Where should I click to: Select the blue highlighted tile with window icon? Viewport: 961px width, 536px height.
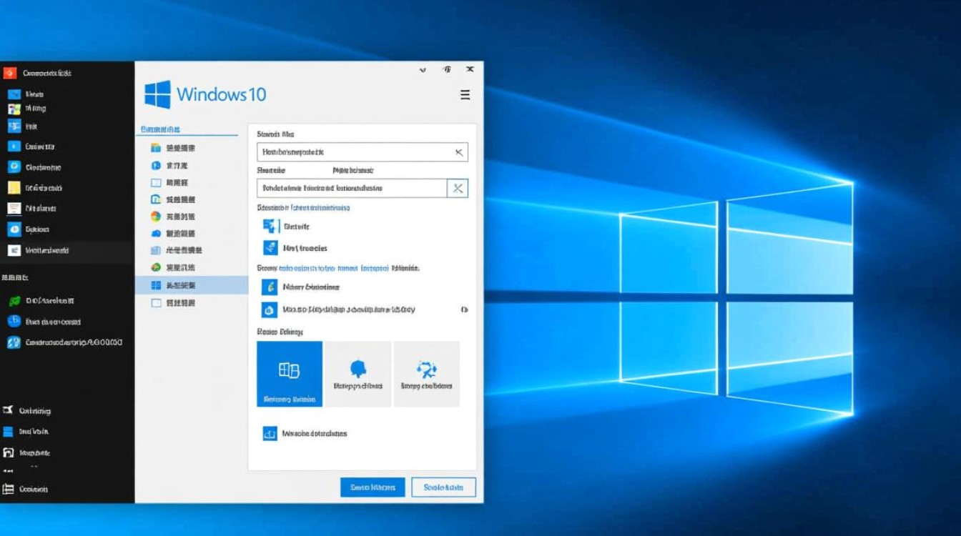(290, 374)
